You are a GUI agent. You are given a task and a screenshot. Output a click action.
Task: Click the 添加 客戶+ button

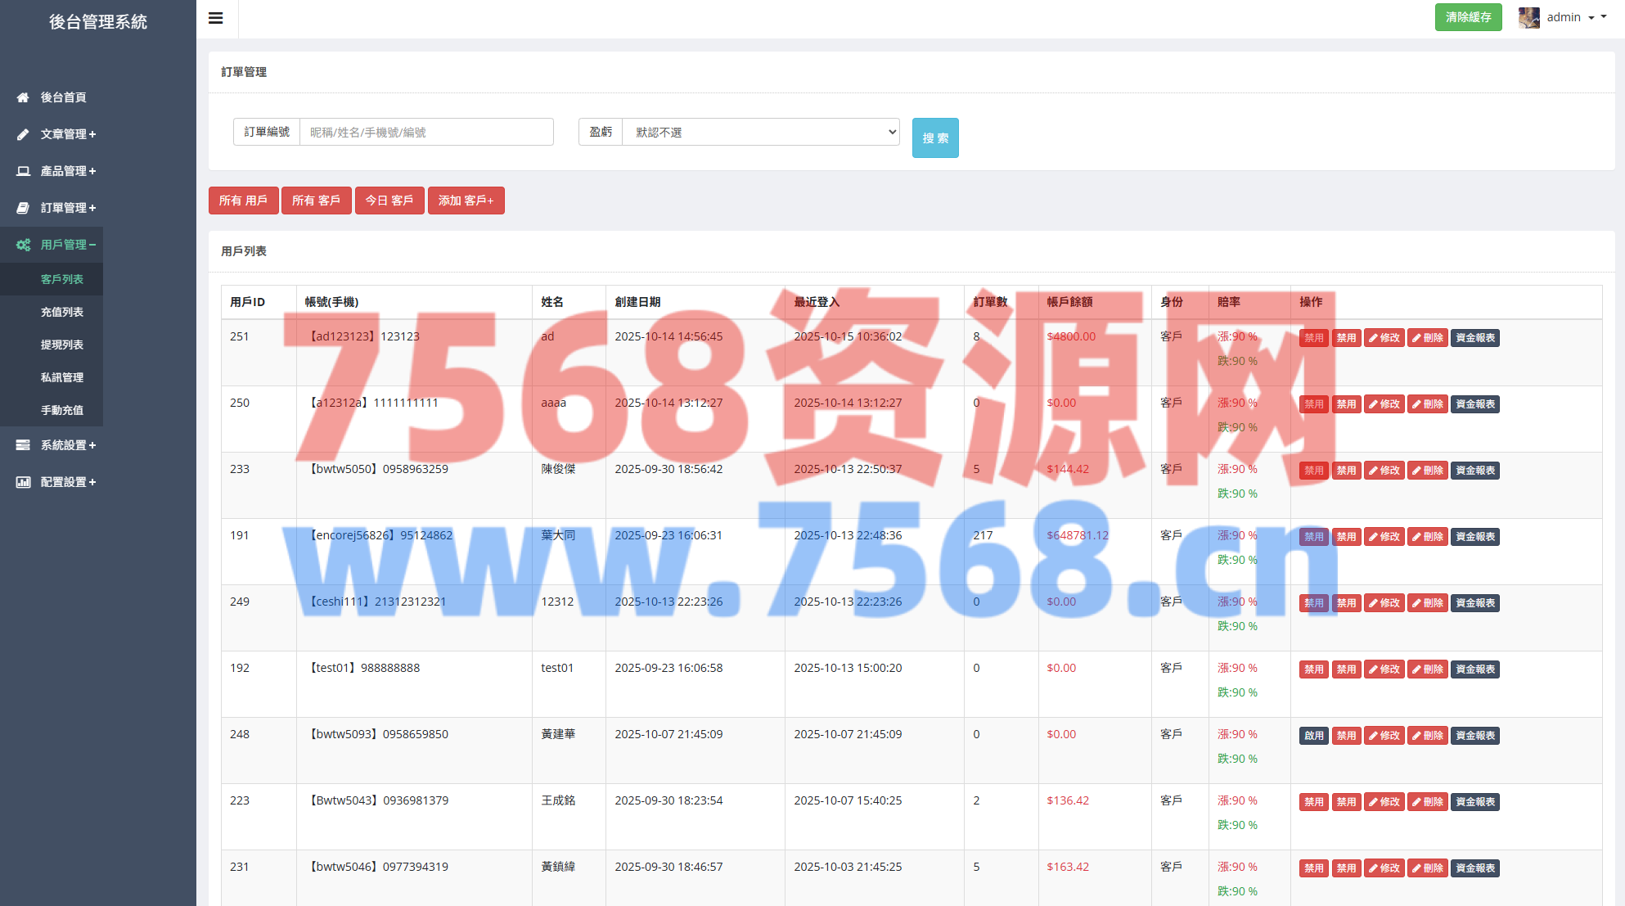(466, 201)
